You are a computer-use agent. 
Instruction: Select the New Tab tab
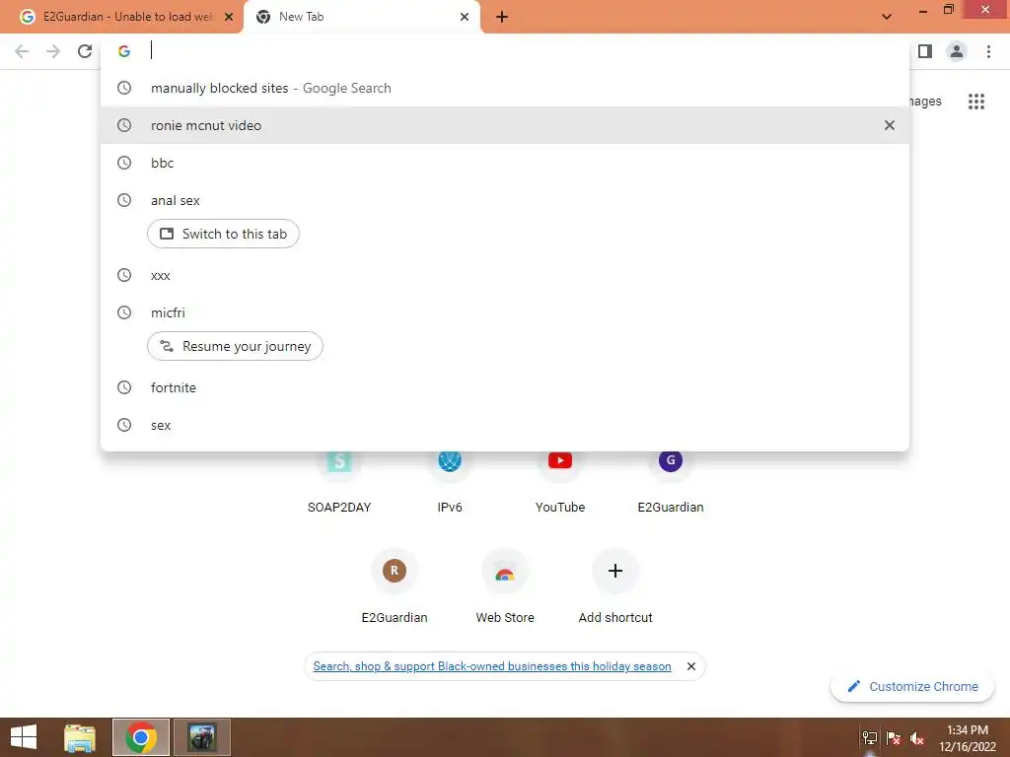tap(361, 17)
